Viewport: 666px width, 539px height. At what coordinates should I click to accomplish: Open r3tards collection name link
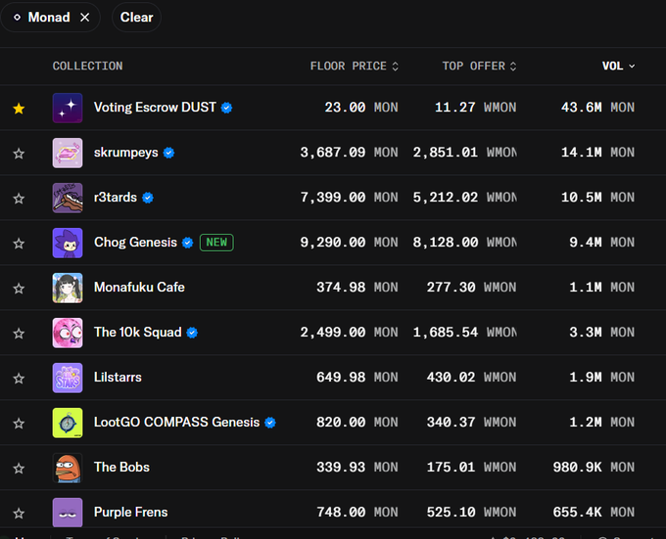tap(116, 198)
